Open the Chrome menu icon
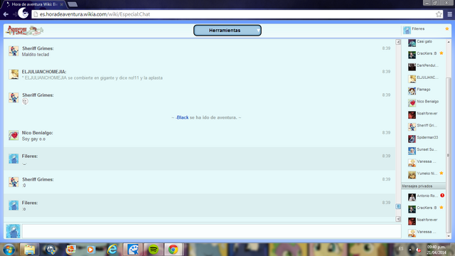This screenshot has height=256, width=455. click(450, 14)
